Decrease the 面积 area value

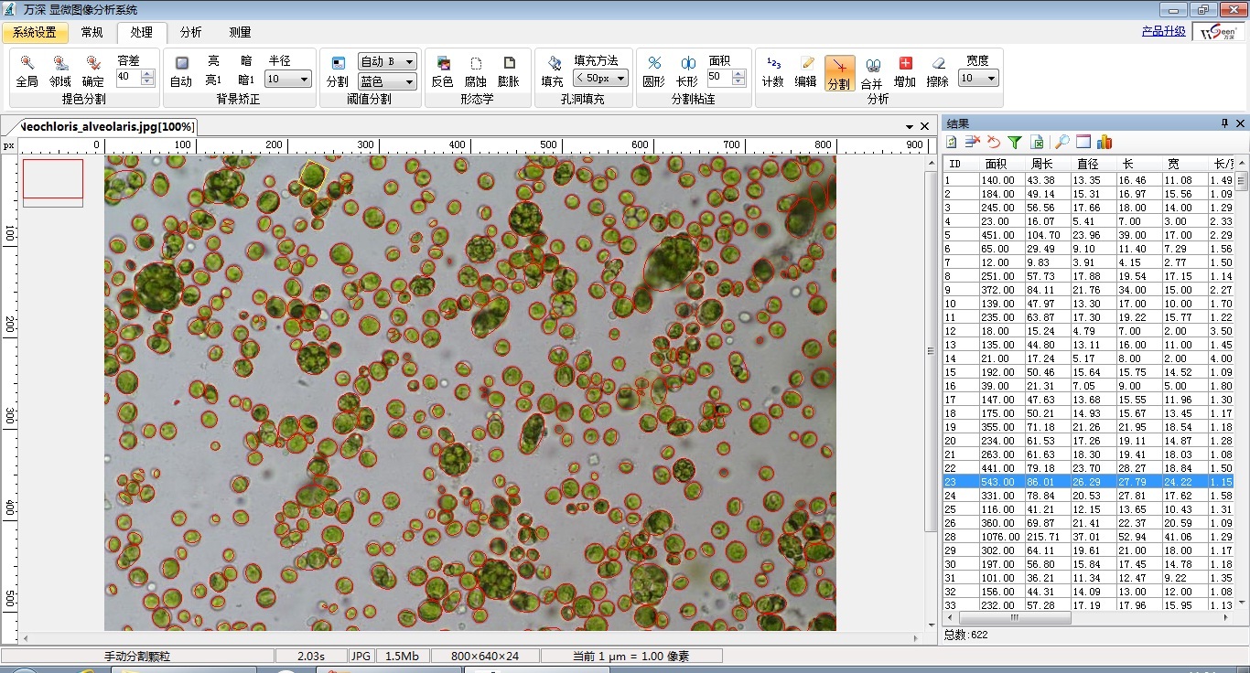(739, 82)
